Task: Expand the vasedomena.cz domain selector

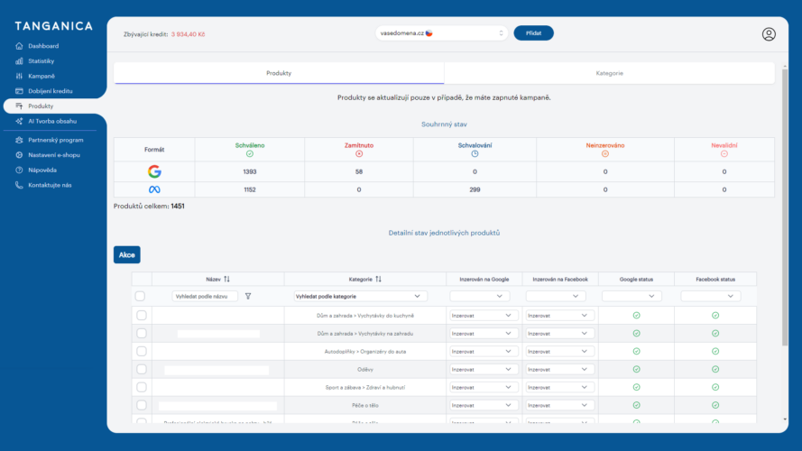Action: pos(441,33)
